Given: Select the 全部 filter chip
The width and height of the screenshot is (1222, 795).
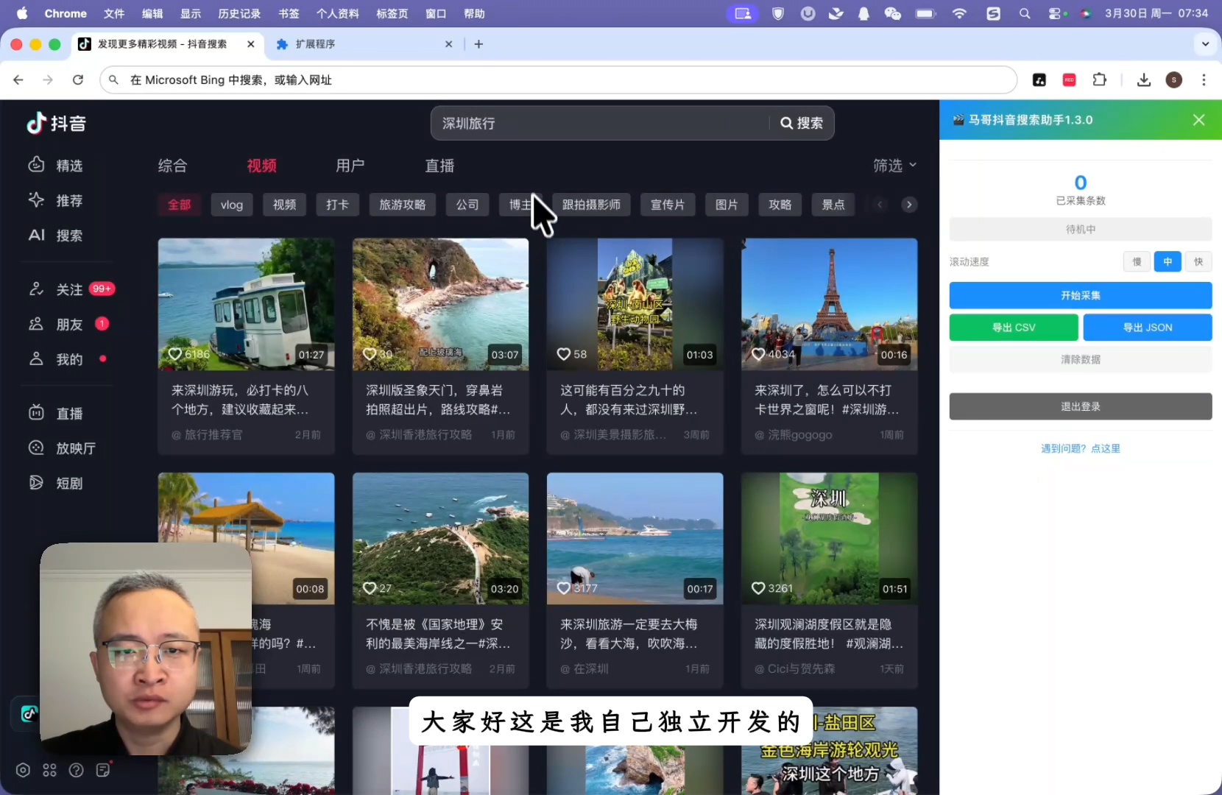Looking at the screenshot, I should pos(179,205).
